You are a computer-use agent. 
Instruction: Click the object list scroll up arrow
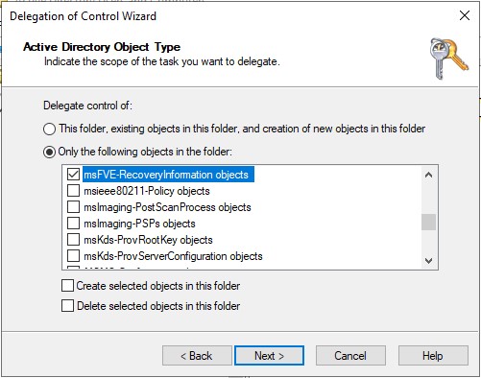click(x=428, y=175)
